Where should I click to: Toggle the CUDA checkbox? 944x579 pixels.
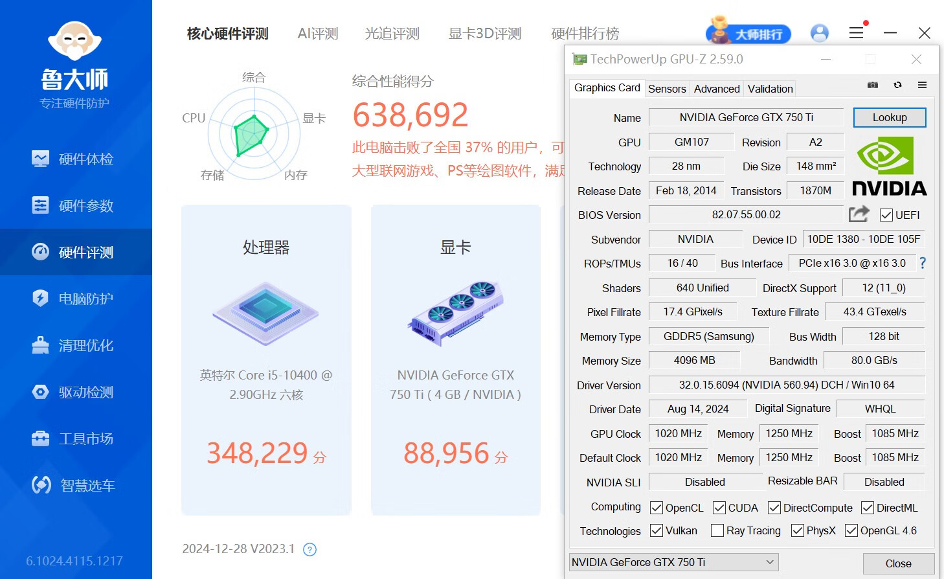point(719,508)
